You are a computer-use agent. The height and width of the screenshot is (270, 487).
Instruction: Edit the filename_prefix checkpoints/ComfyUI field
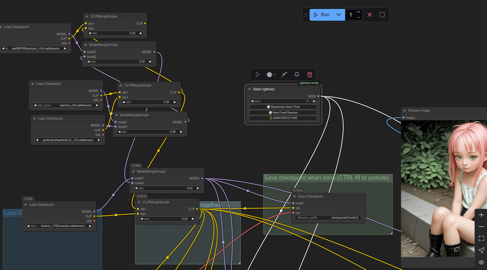click(328, 218)
